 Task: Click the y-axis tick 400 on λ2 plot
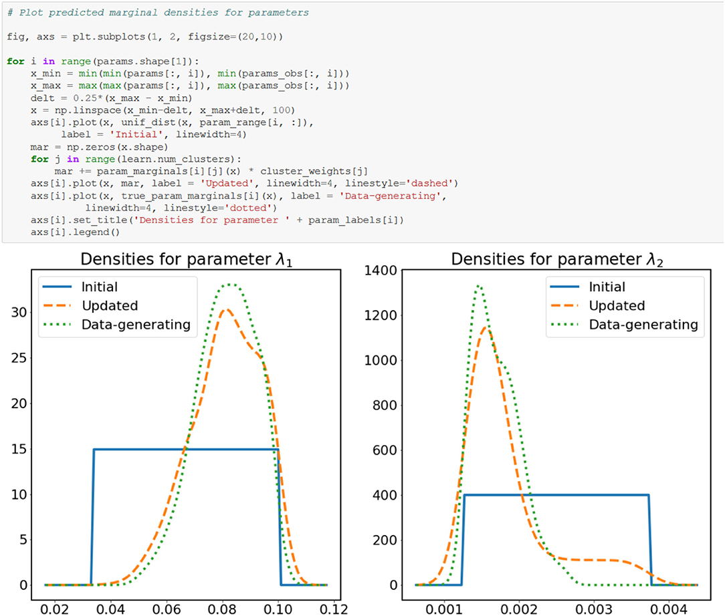(385, 495)
